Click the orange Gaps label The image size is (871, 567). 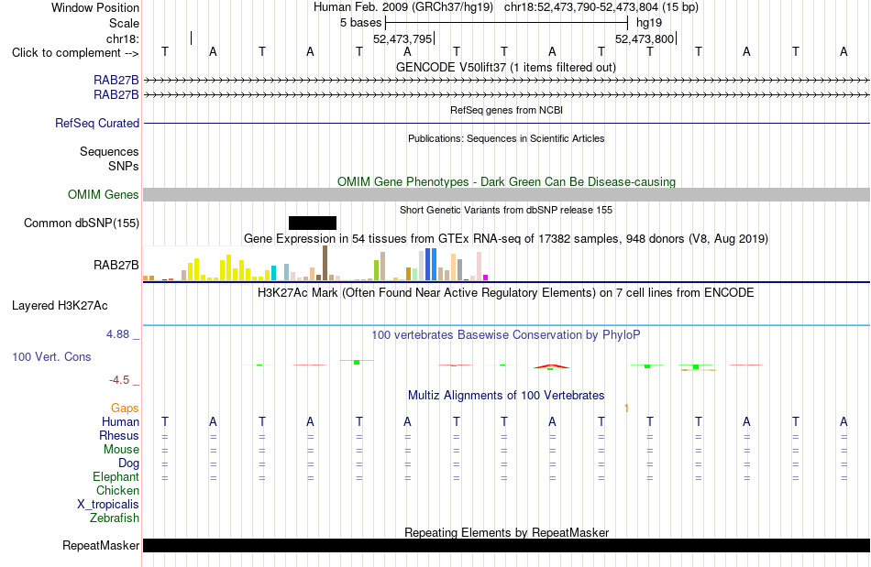tap(125, 409)
